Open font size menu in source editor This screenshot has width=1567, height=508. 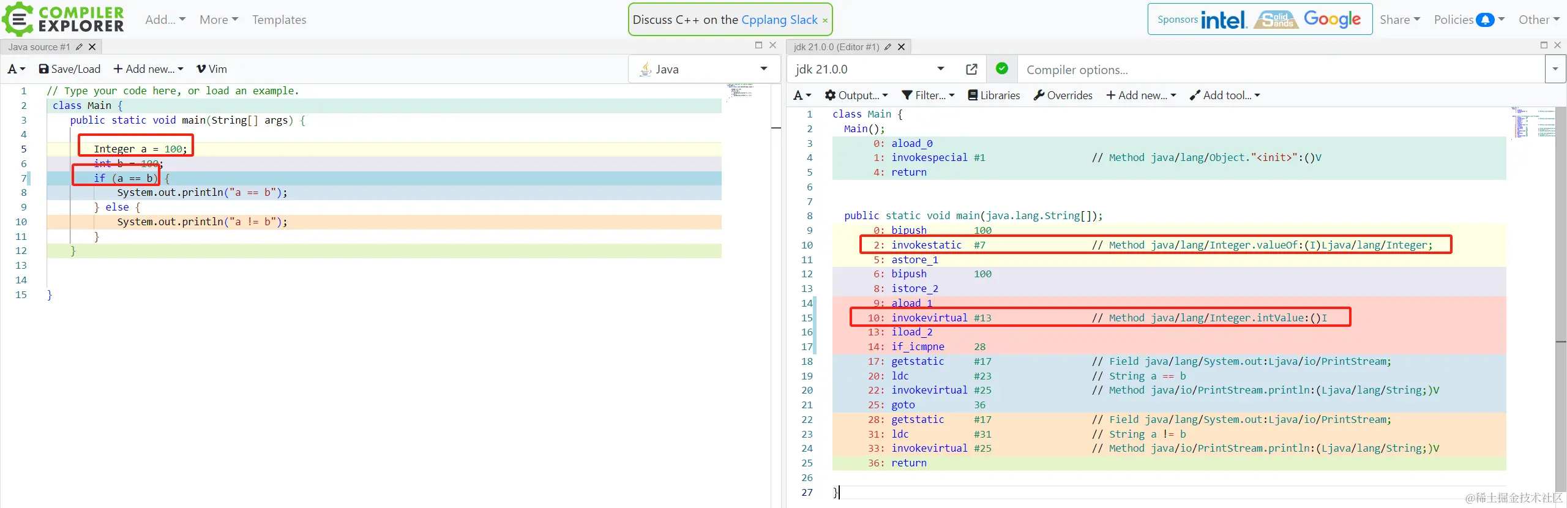click(x=17, y=69)
